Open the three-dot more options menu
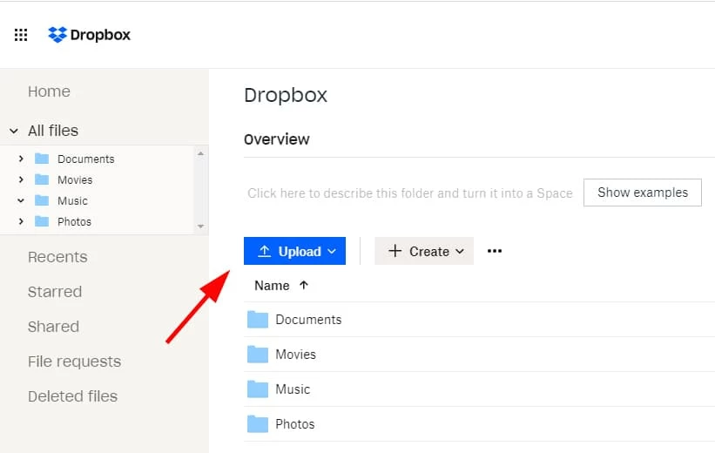Image resolution: width=715 pixels, height=453 pixels. tap(495, 252)
